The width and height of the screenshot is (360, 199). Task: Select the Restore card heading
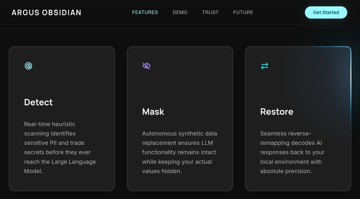(x=276, y=112)
